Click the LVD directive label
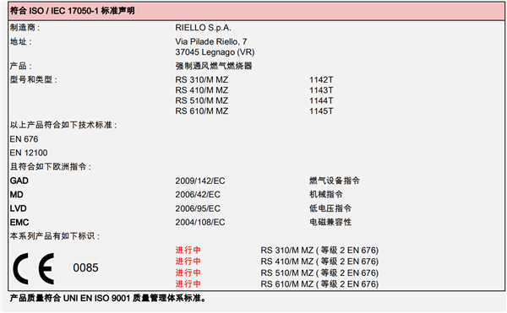 pyautogui.click(x=18, y=208)
